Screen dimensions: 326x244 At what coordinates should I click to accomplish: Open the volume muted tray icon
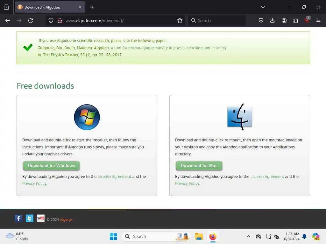pyautogui.click(x=277, y=236)
